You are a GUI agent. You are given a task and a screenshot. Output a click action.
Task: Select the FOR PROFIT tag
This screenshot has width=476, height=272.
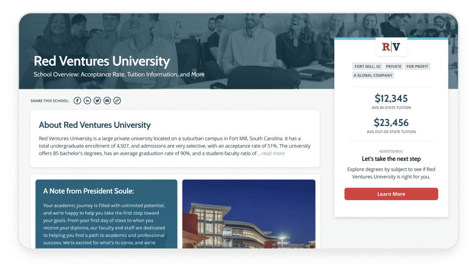pos(417,66)
